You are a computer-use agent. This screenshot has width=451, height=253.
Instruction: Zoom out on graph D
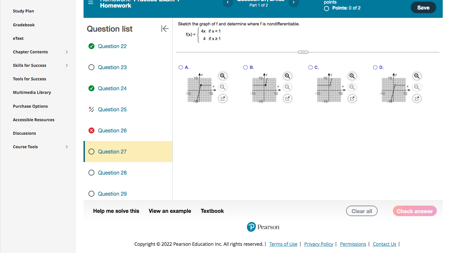click(x=417, y=87)
